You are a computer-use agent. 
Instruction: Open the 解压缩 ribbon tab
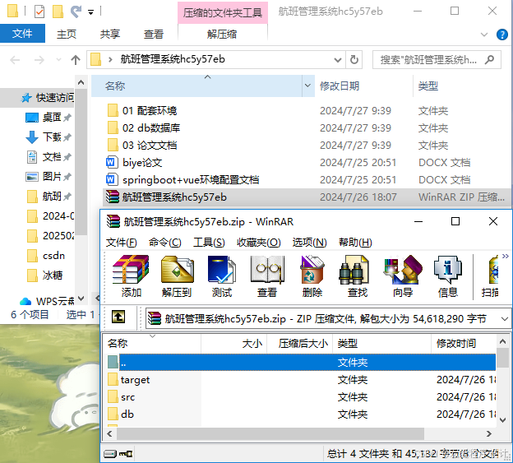pyautogui.click(x=222, y=34)
